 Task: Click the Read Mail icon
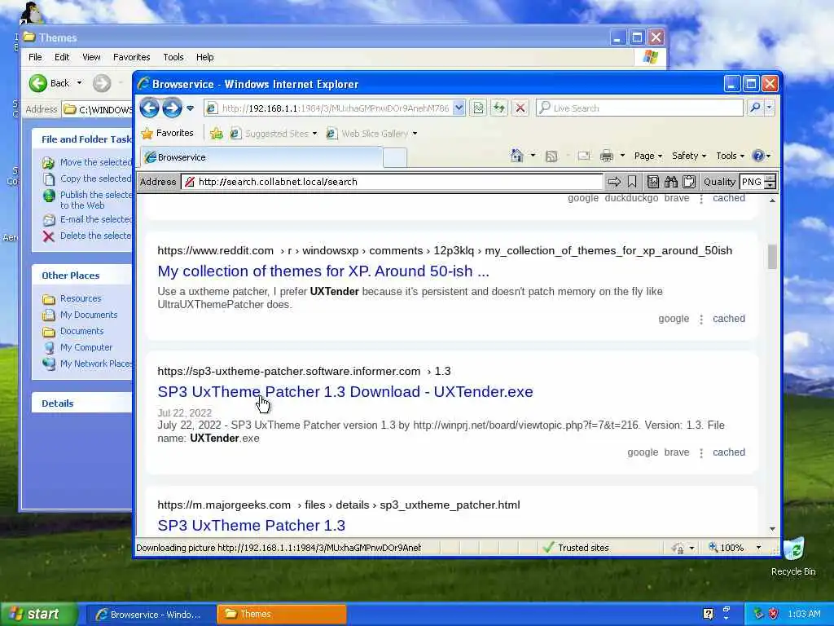[x=584, y=156]
